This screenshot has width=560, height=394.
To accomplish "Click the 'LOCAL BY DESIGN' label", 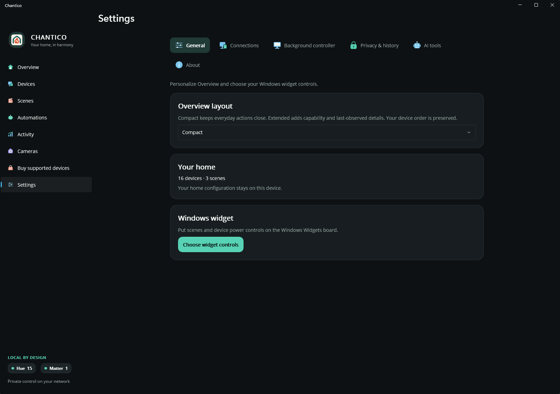I will [27, 358].
